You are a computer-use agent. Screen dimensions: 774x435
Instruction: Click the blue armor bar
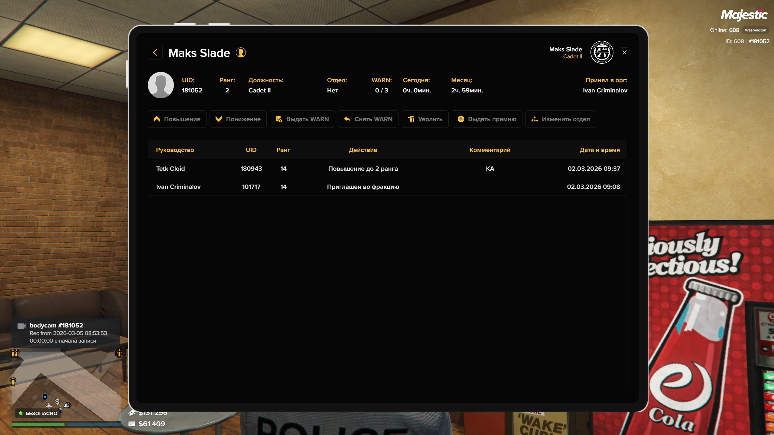click(94, 424)
